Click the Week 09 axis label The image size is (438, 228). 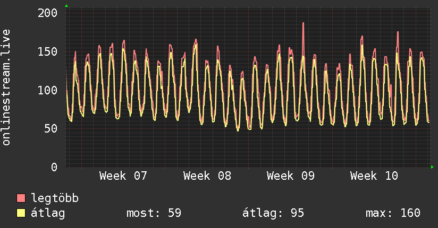point(291,176)
